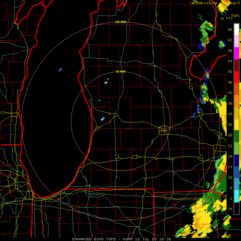
Task: Choose the bright red legend band
Action: point(236,77)
